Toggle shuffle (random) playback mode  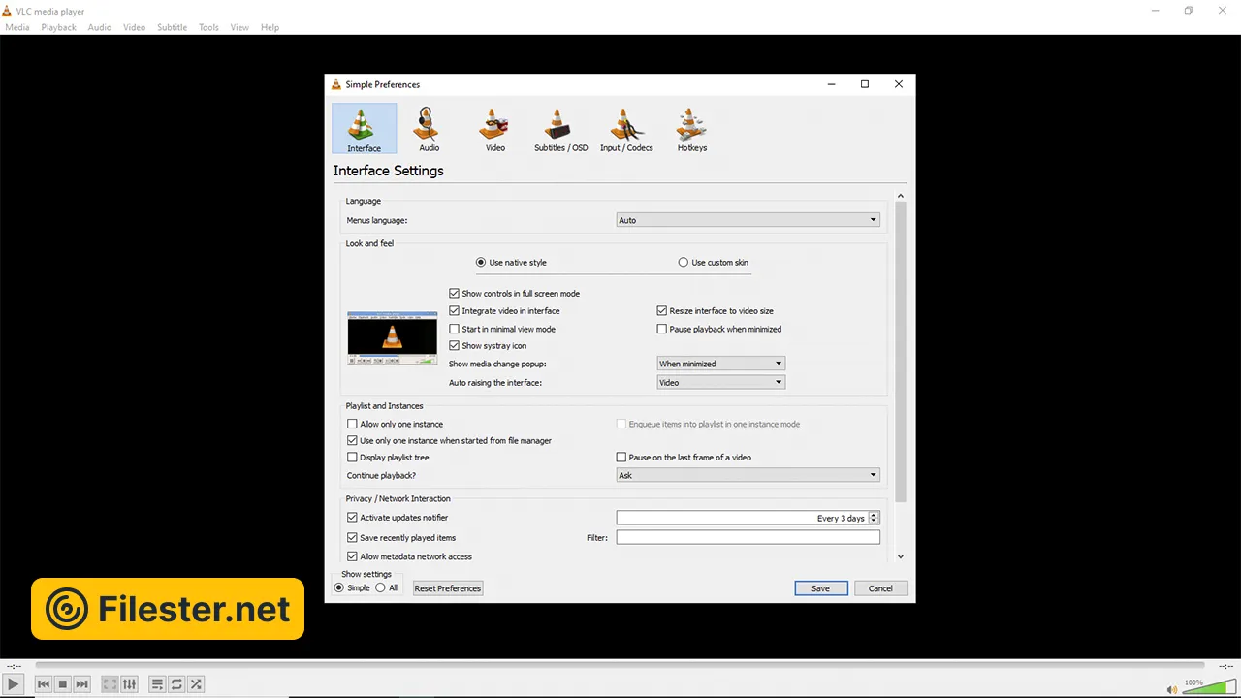pyautogui.click(x=196, y=684)
